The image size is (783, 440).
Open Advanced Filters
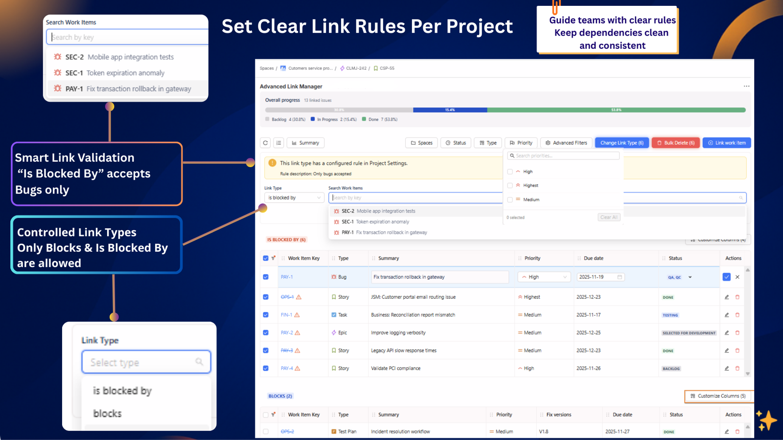(566, 142)
